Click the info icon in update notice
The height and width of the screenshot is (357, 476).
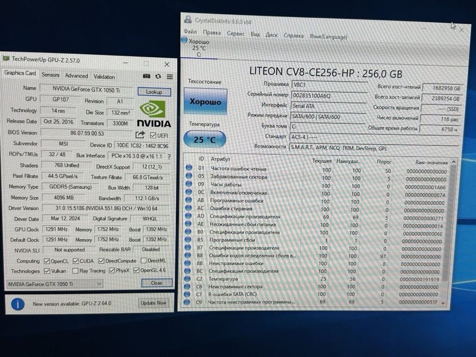point(18,304)
